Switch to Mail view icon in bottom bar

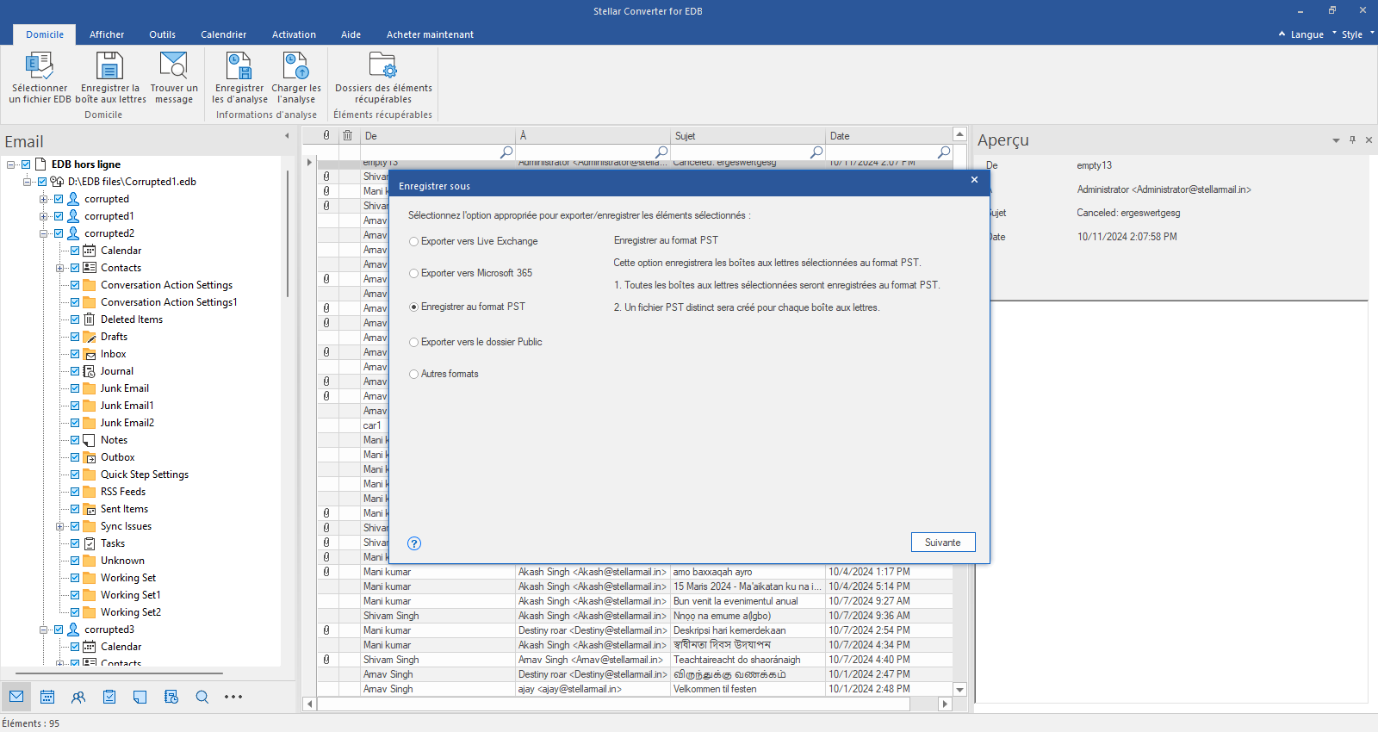[16, 697]
